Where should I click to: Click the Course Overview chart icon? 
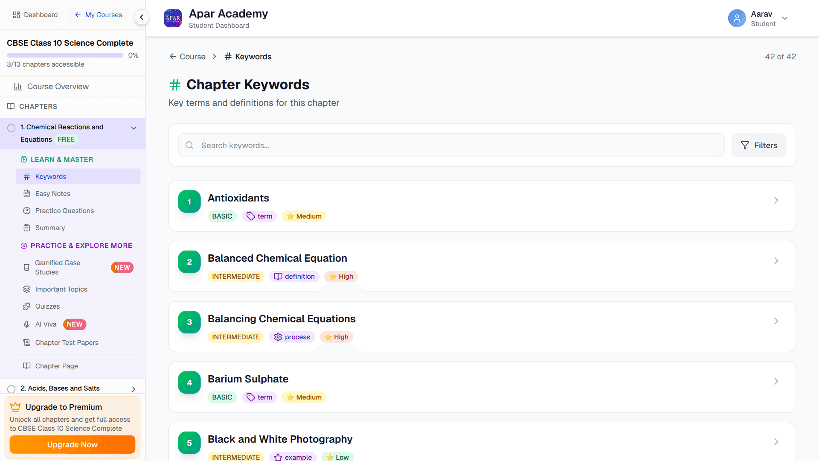tap(18, 87)
